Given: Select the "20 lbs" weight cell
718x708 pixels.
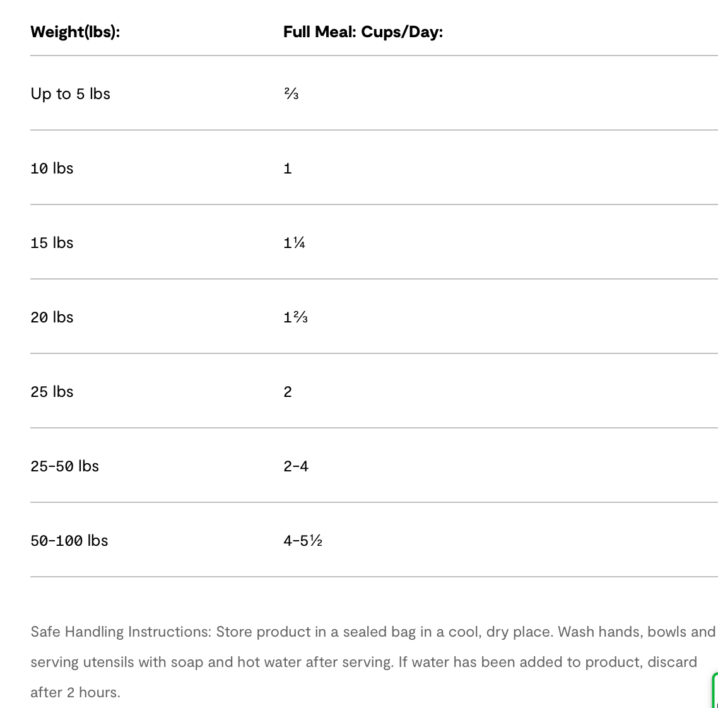Looking at the screenshot, I should click(52, 317).
